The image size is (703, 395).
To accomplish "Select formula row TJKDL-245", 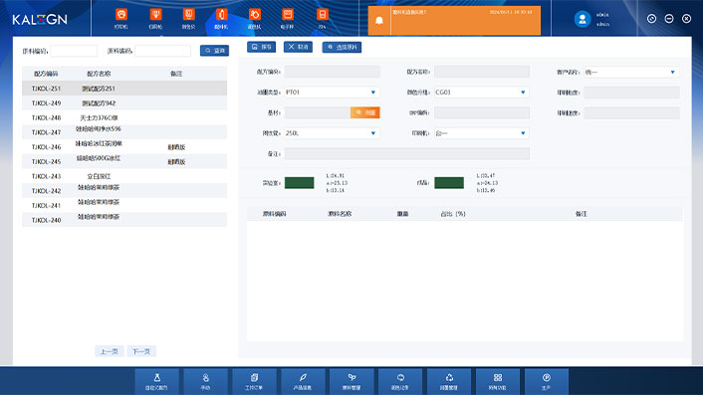I will click(x=124, y=161).
